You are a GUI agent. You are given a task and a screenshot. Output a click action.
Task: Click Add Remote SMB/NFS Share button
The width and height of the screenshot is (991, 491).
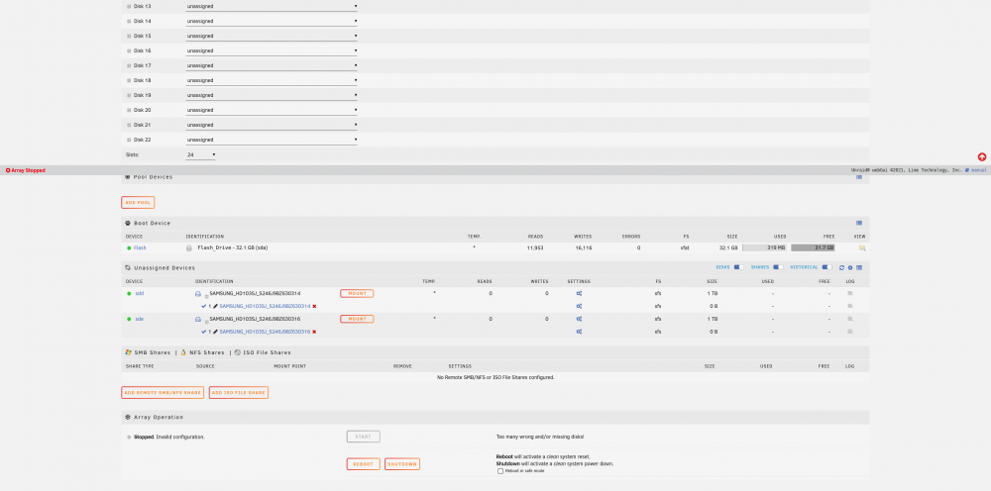tap(163, 393)
